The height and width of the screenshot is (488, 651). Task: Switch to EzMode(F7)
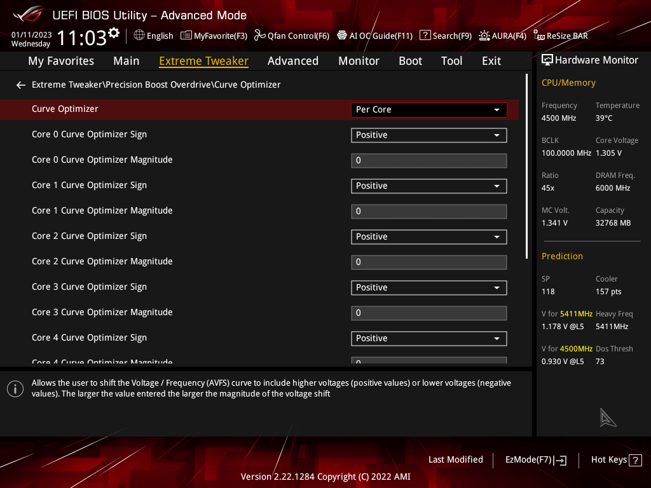click(x=535, y=460)
